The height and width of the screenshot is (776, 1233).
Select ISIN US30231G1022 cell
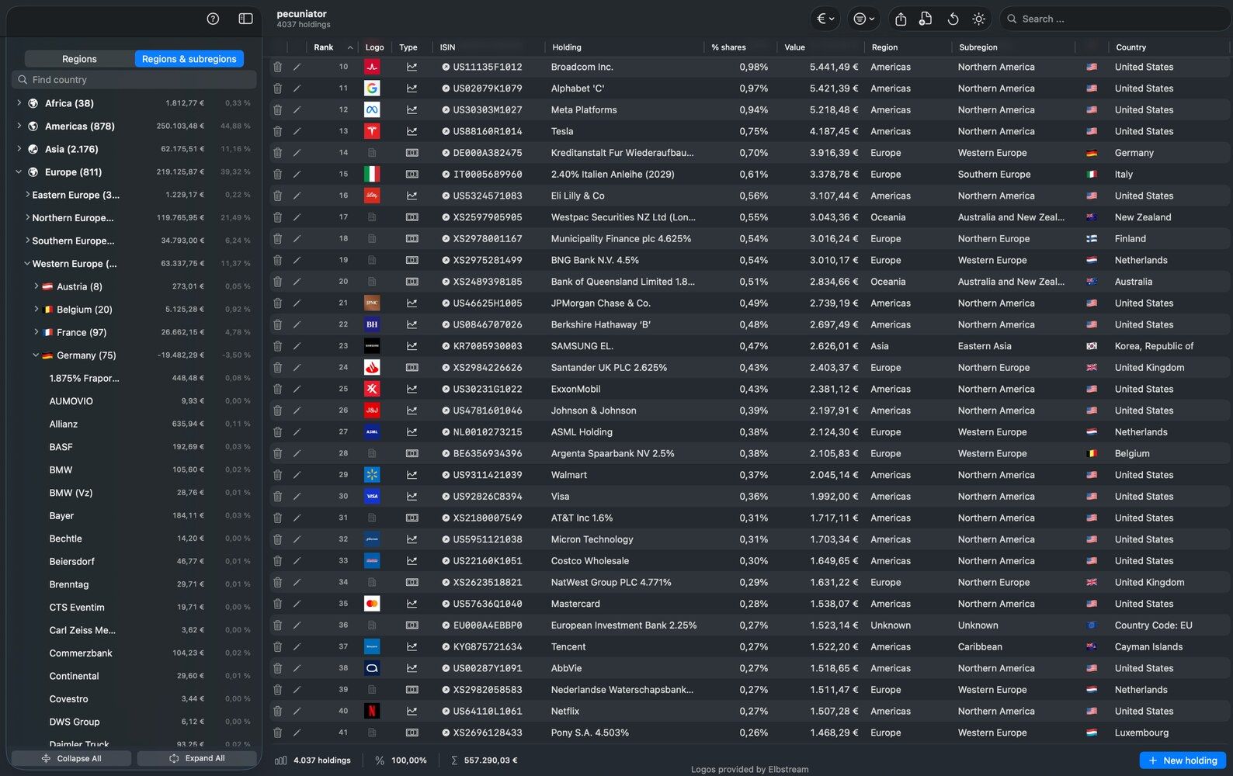(x=488, y=390)
